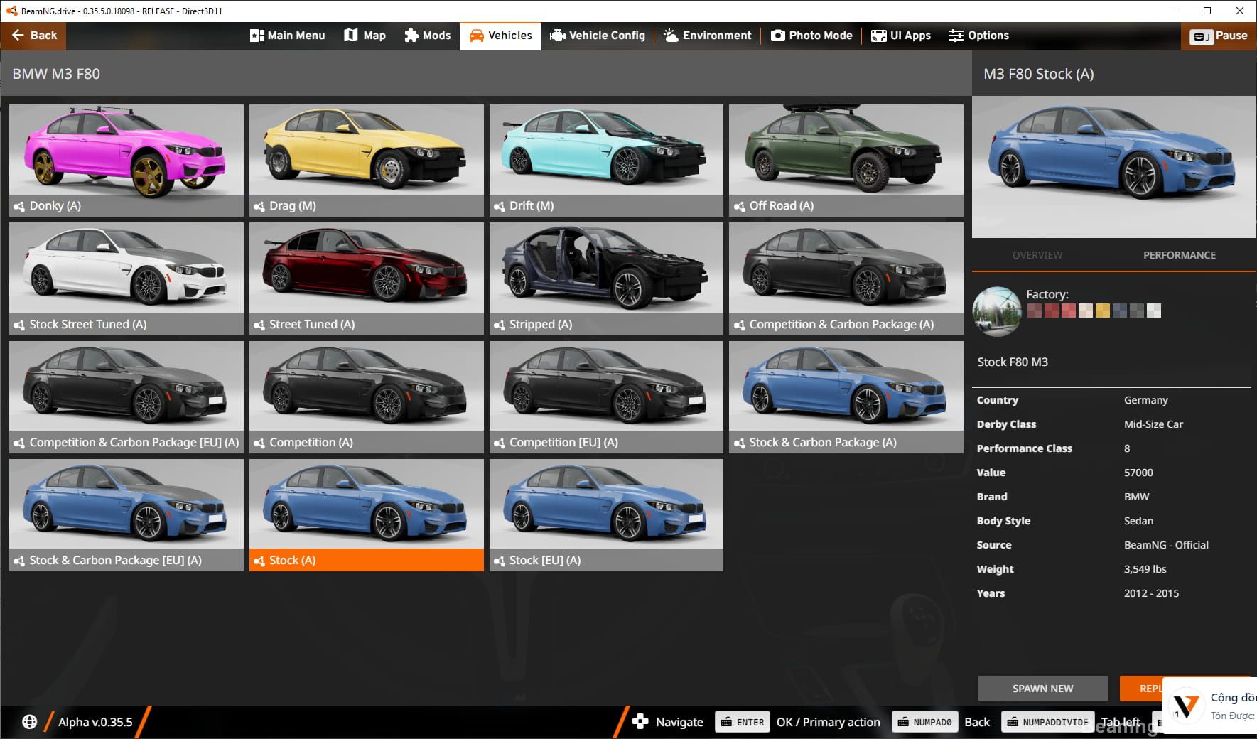Switch to the OVERVIEW tab
The width and height of the screenshot is (1257, 739).
point(1037,255)
